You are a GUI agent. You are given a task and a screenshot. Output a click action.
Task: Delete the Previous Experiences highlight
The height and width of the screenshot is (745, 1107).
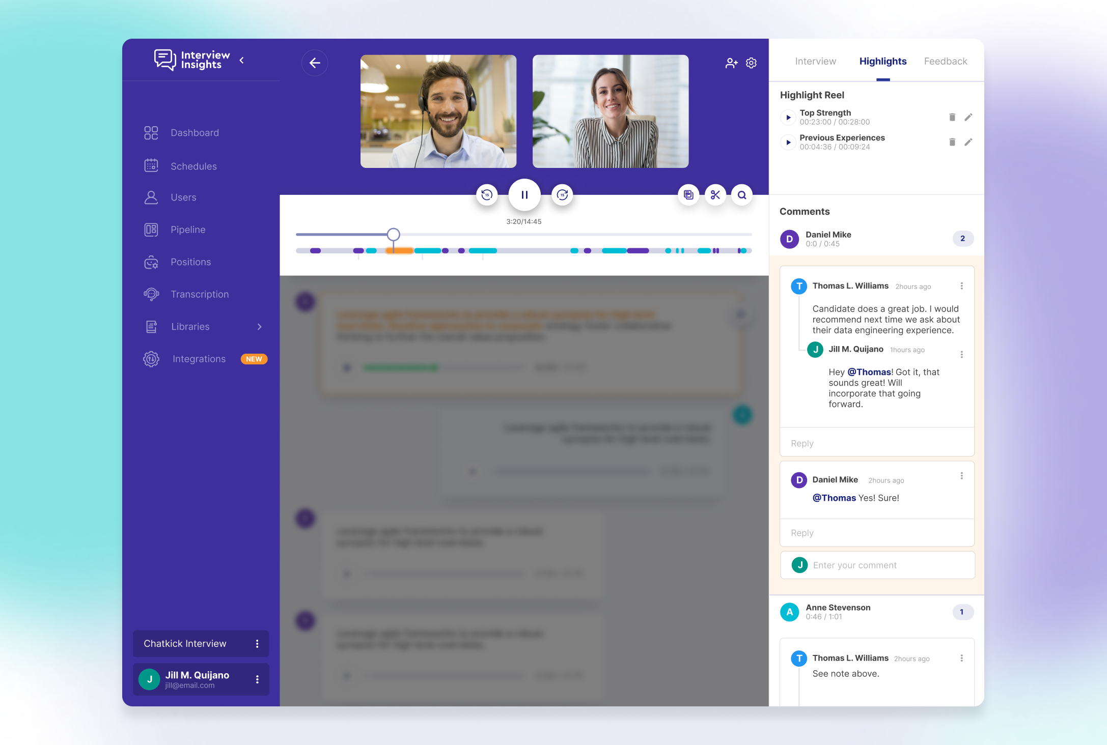pyautogui.click(x=952, y=142)
